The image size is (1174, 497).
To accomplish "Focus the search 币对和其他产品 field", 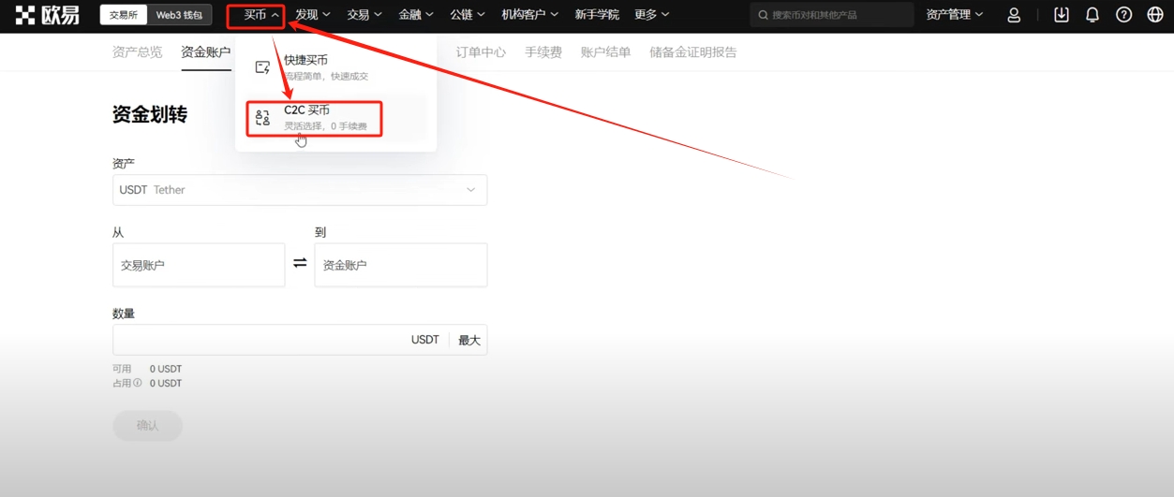I will coord(832,15).
